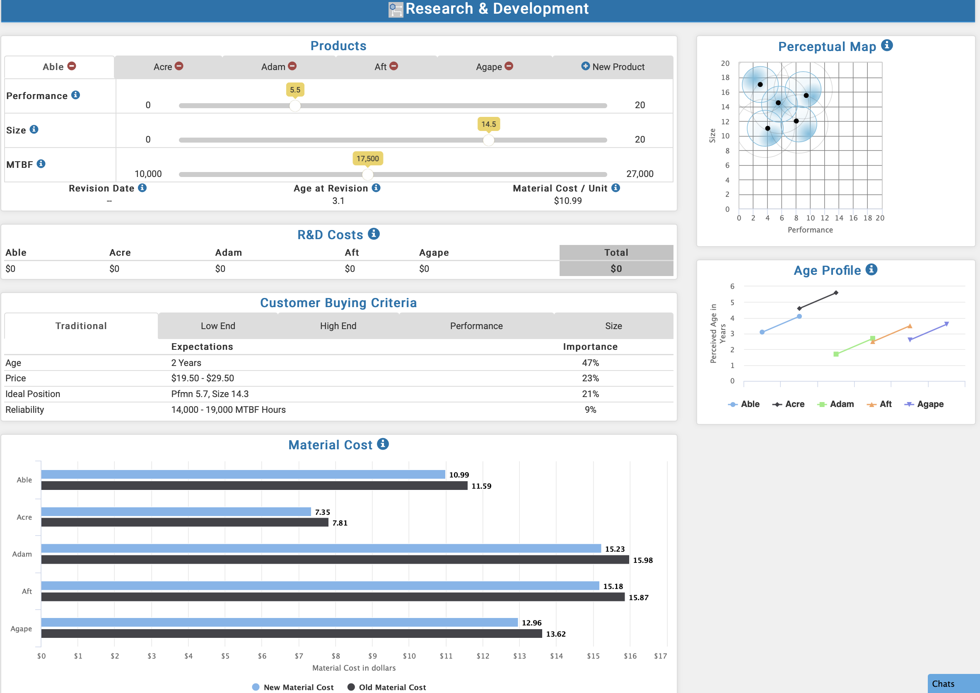
Task: Click Revision Date info icon
Action: click(x=142, y=188)
